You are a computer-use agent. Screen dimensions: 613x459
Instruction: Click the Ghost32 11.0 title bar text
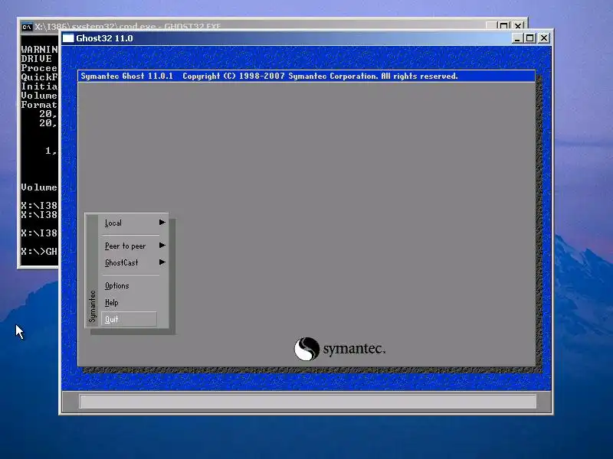pos(104,38)
